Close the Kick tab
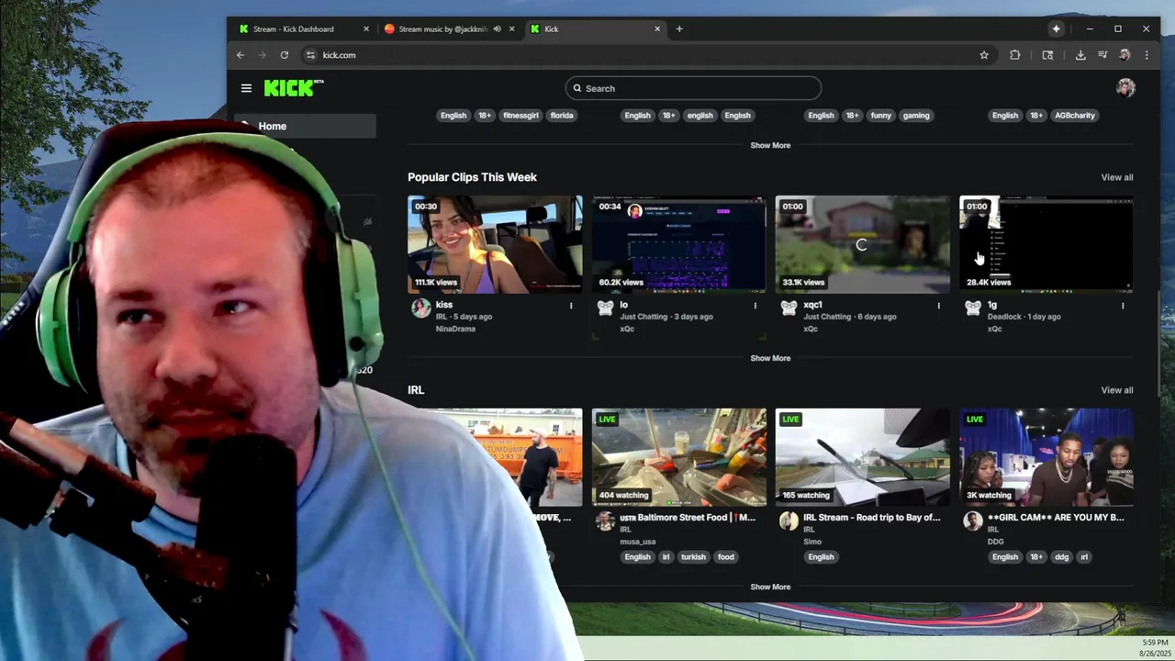1175x661 pixels. tap(657, 28)
